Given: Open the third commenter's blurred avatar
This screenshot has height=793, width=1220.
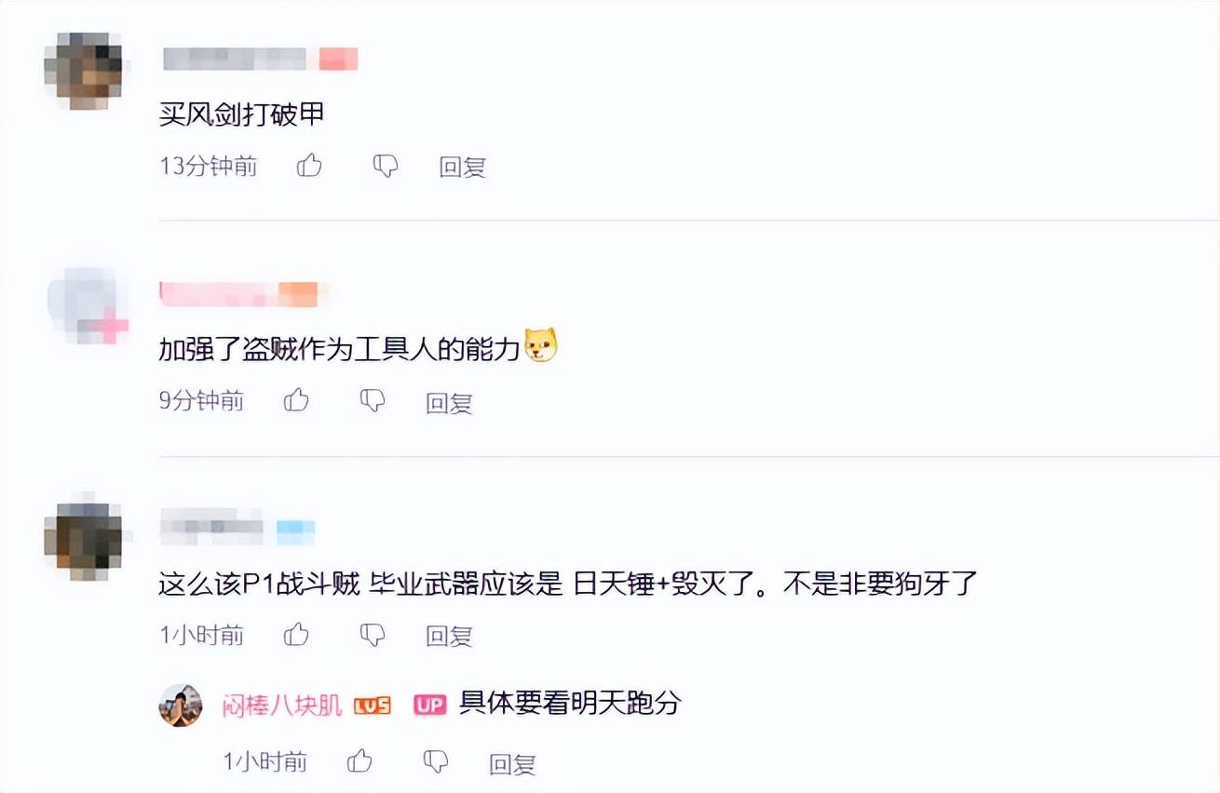Looking at the screenshot, I should [x=83, y=538].
